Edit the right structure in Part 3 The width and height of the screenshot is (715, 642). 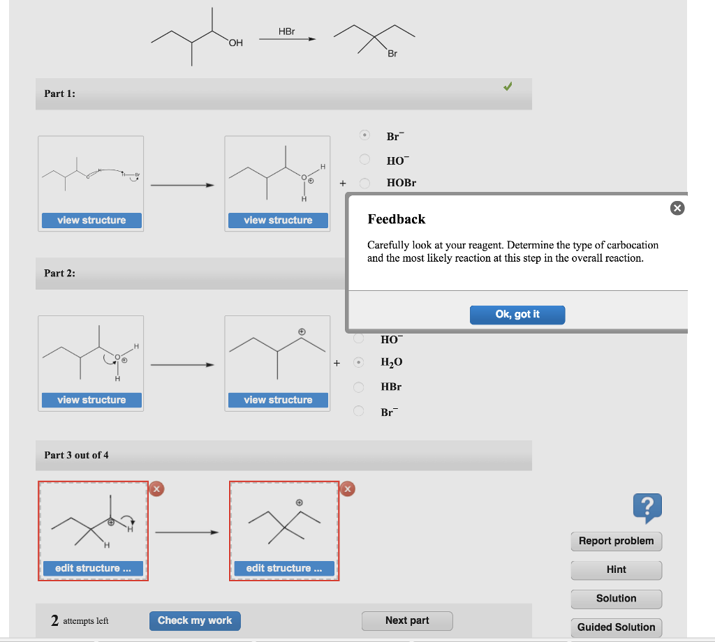click(283, 568)
